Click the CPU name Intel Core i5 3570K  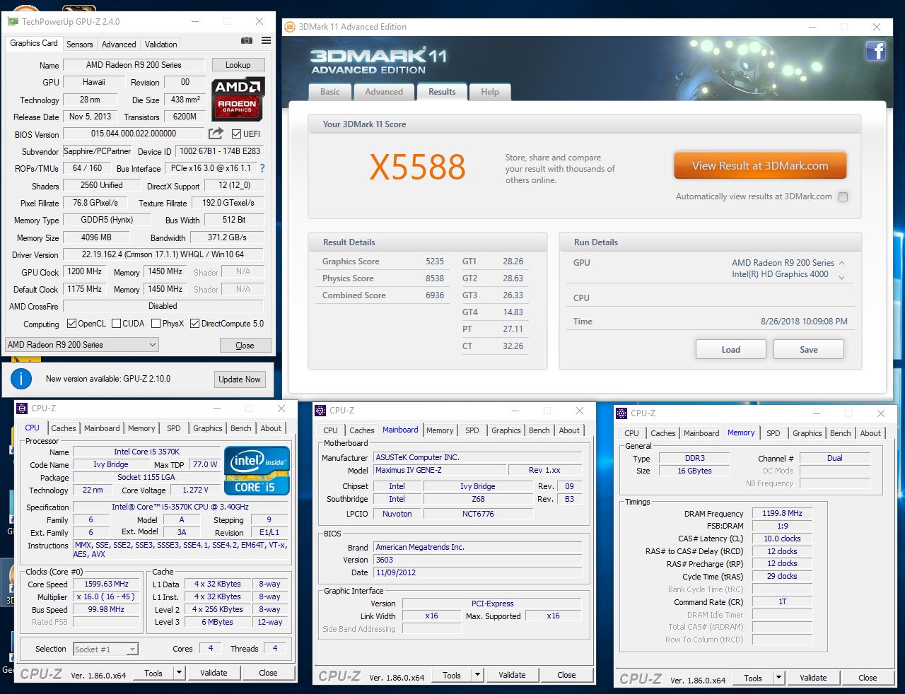[x=146, y=452]
